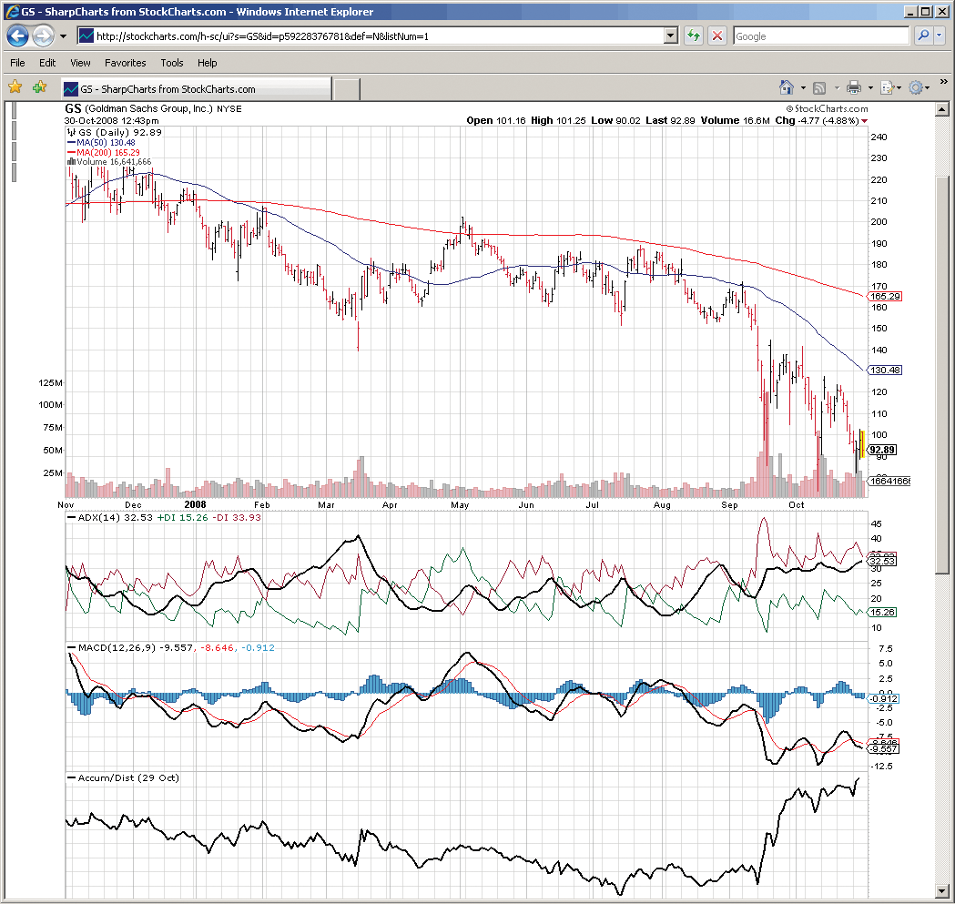This screenshot has width=955, height=904.
Task: Stop page loading with the red X
Action: pyautogui.click(x=717, y=36)
